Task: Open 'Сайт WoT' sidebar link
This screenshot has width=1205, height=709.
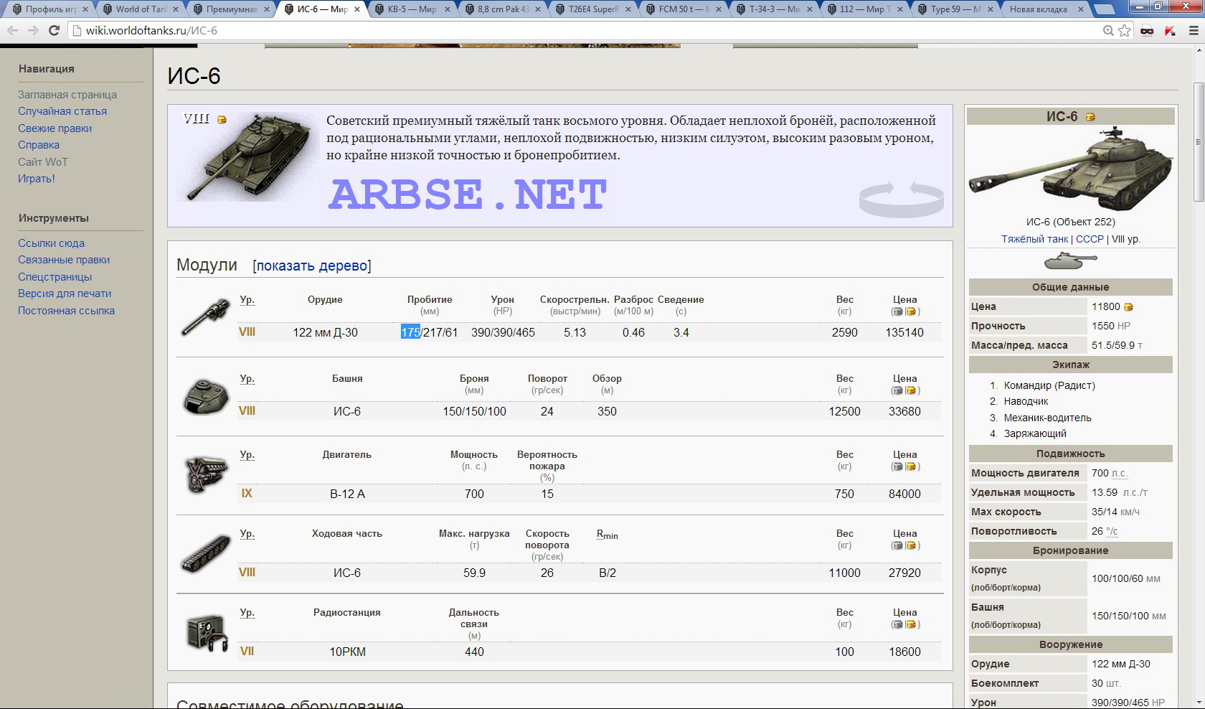Action: tap(43, 162)
